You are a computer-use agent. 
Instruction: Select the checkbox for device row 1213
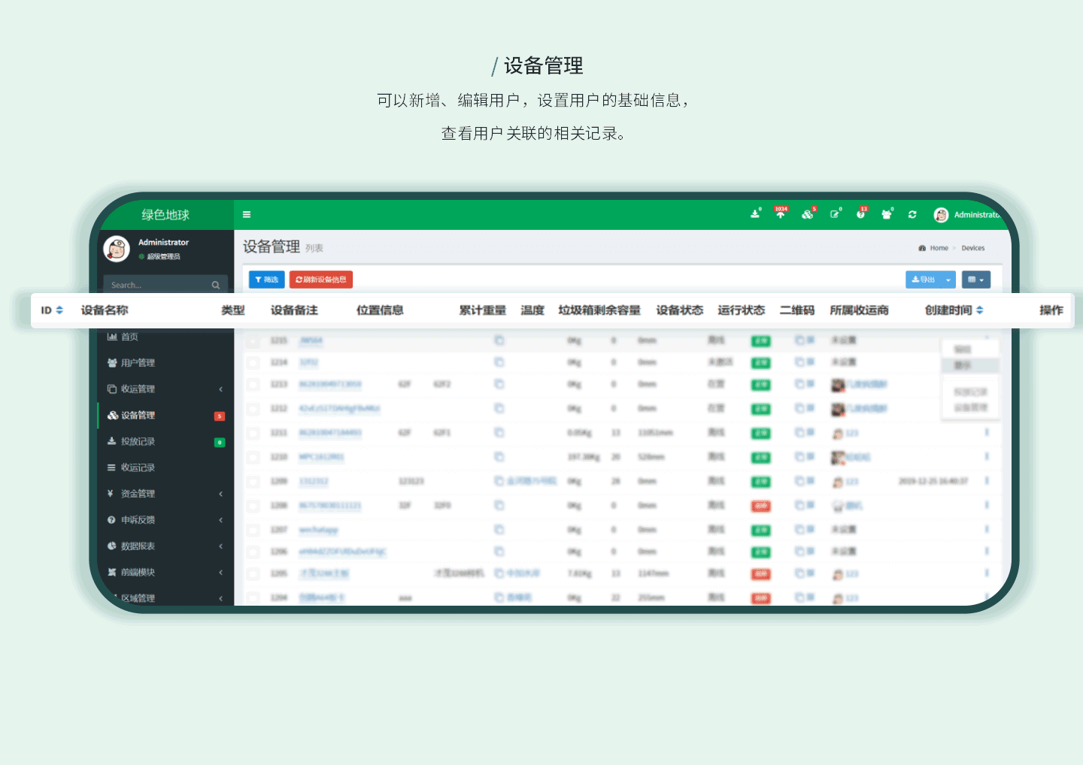[253, 385]
